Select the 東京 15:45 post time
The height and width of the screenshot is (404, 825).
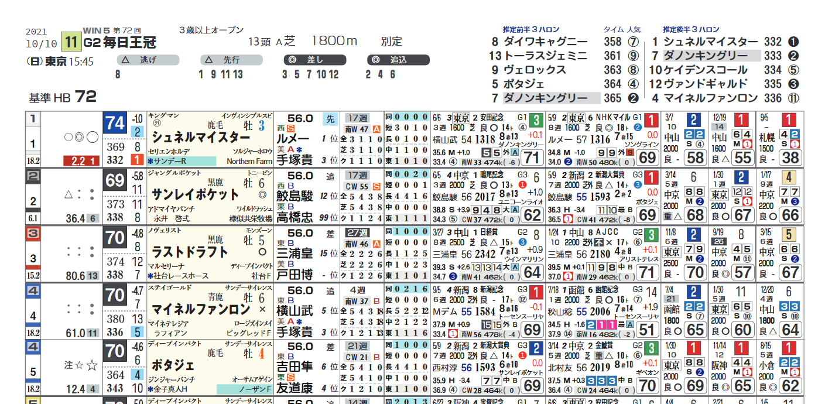pyautogui.click(x=70, y=61)
